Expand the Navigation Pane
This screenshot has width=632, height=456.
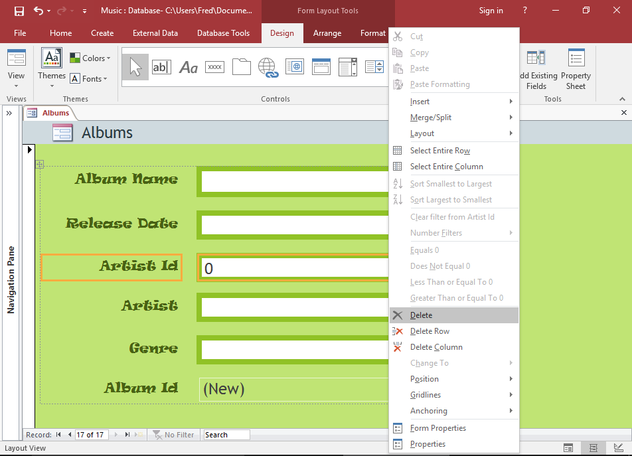point(9,114)
